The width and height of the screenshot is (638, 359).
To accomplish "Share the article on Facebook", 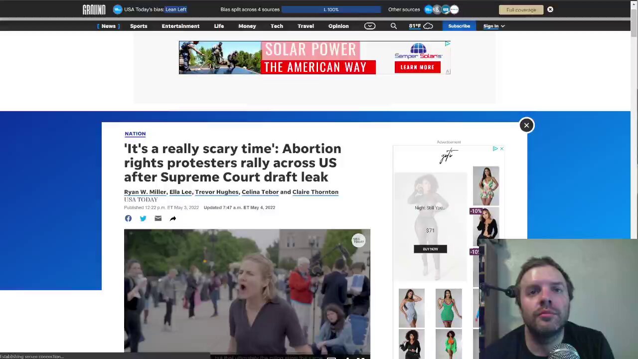I will coord(128,218).
